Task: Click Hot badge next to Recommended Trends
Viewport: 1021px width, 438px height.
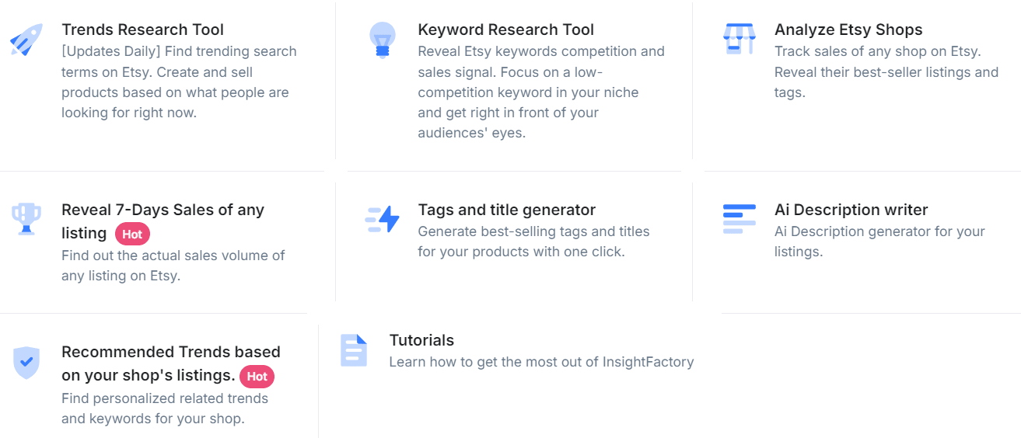Action: tap(257, 377)
